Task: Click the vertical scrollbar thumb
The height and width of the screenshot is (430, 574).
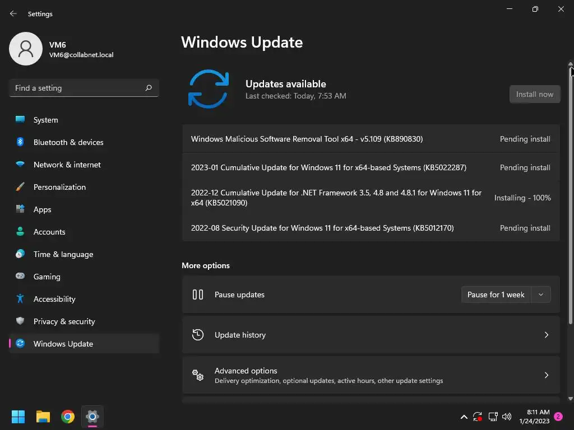Action: pyautogui.click(x=570, y=195)
